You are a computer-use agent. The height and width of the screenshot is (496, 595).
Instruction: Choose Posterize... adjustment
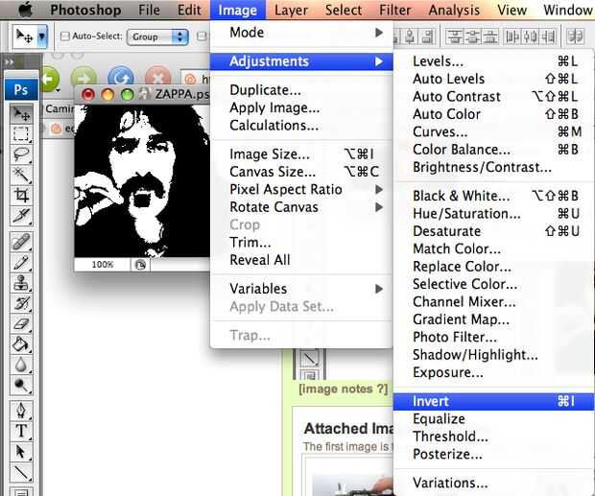(x=494, y=454)
